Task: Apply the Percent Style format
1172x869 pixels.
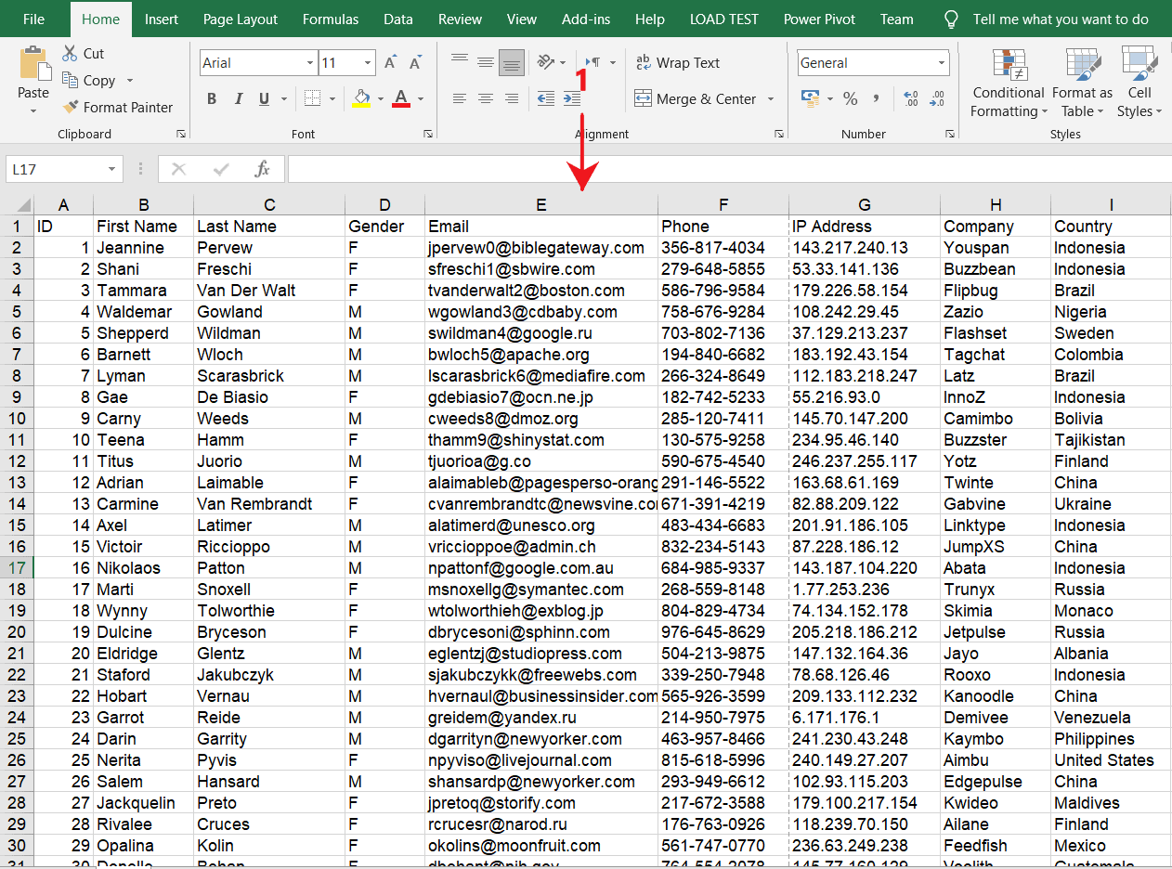Action: tap(851, 98)
